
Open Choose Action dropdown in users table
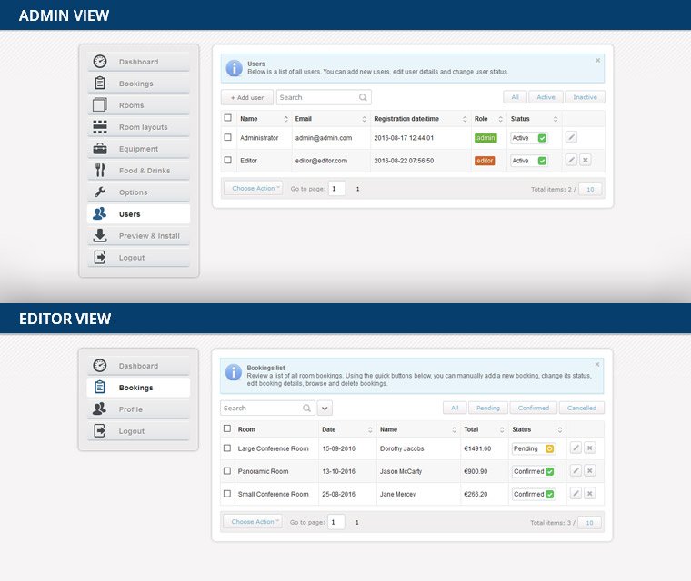point(254,189)
